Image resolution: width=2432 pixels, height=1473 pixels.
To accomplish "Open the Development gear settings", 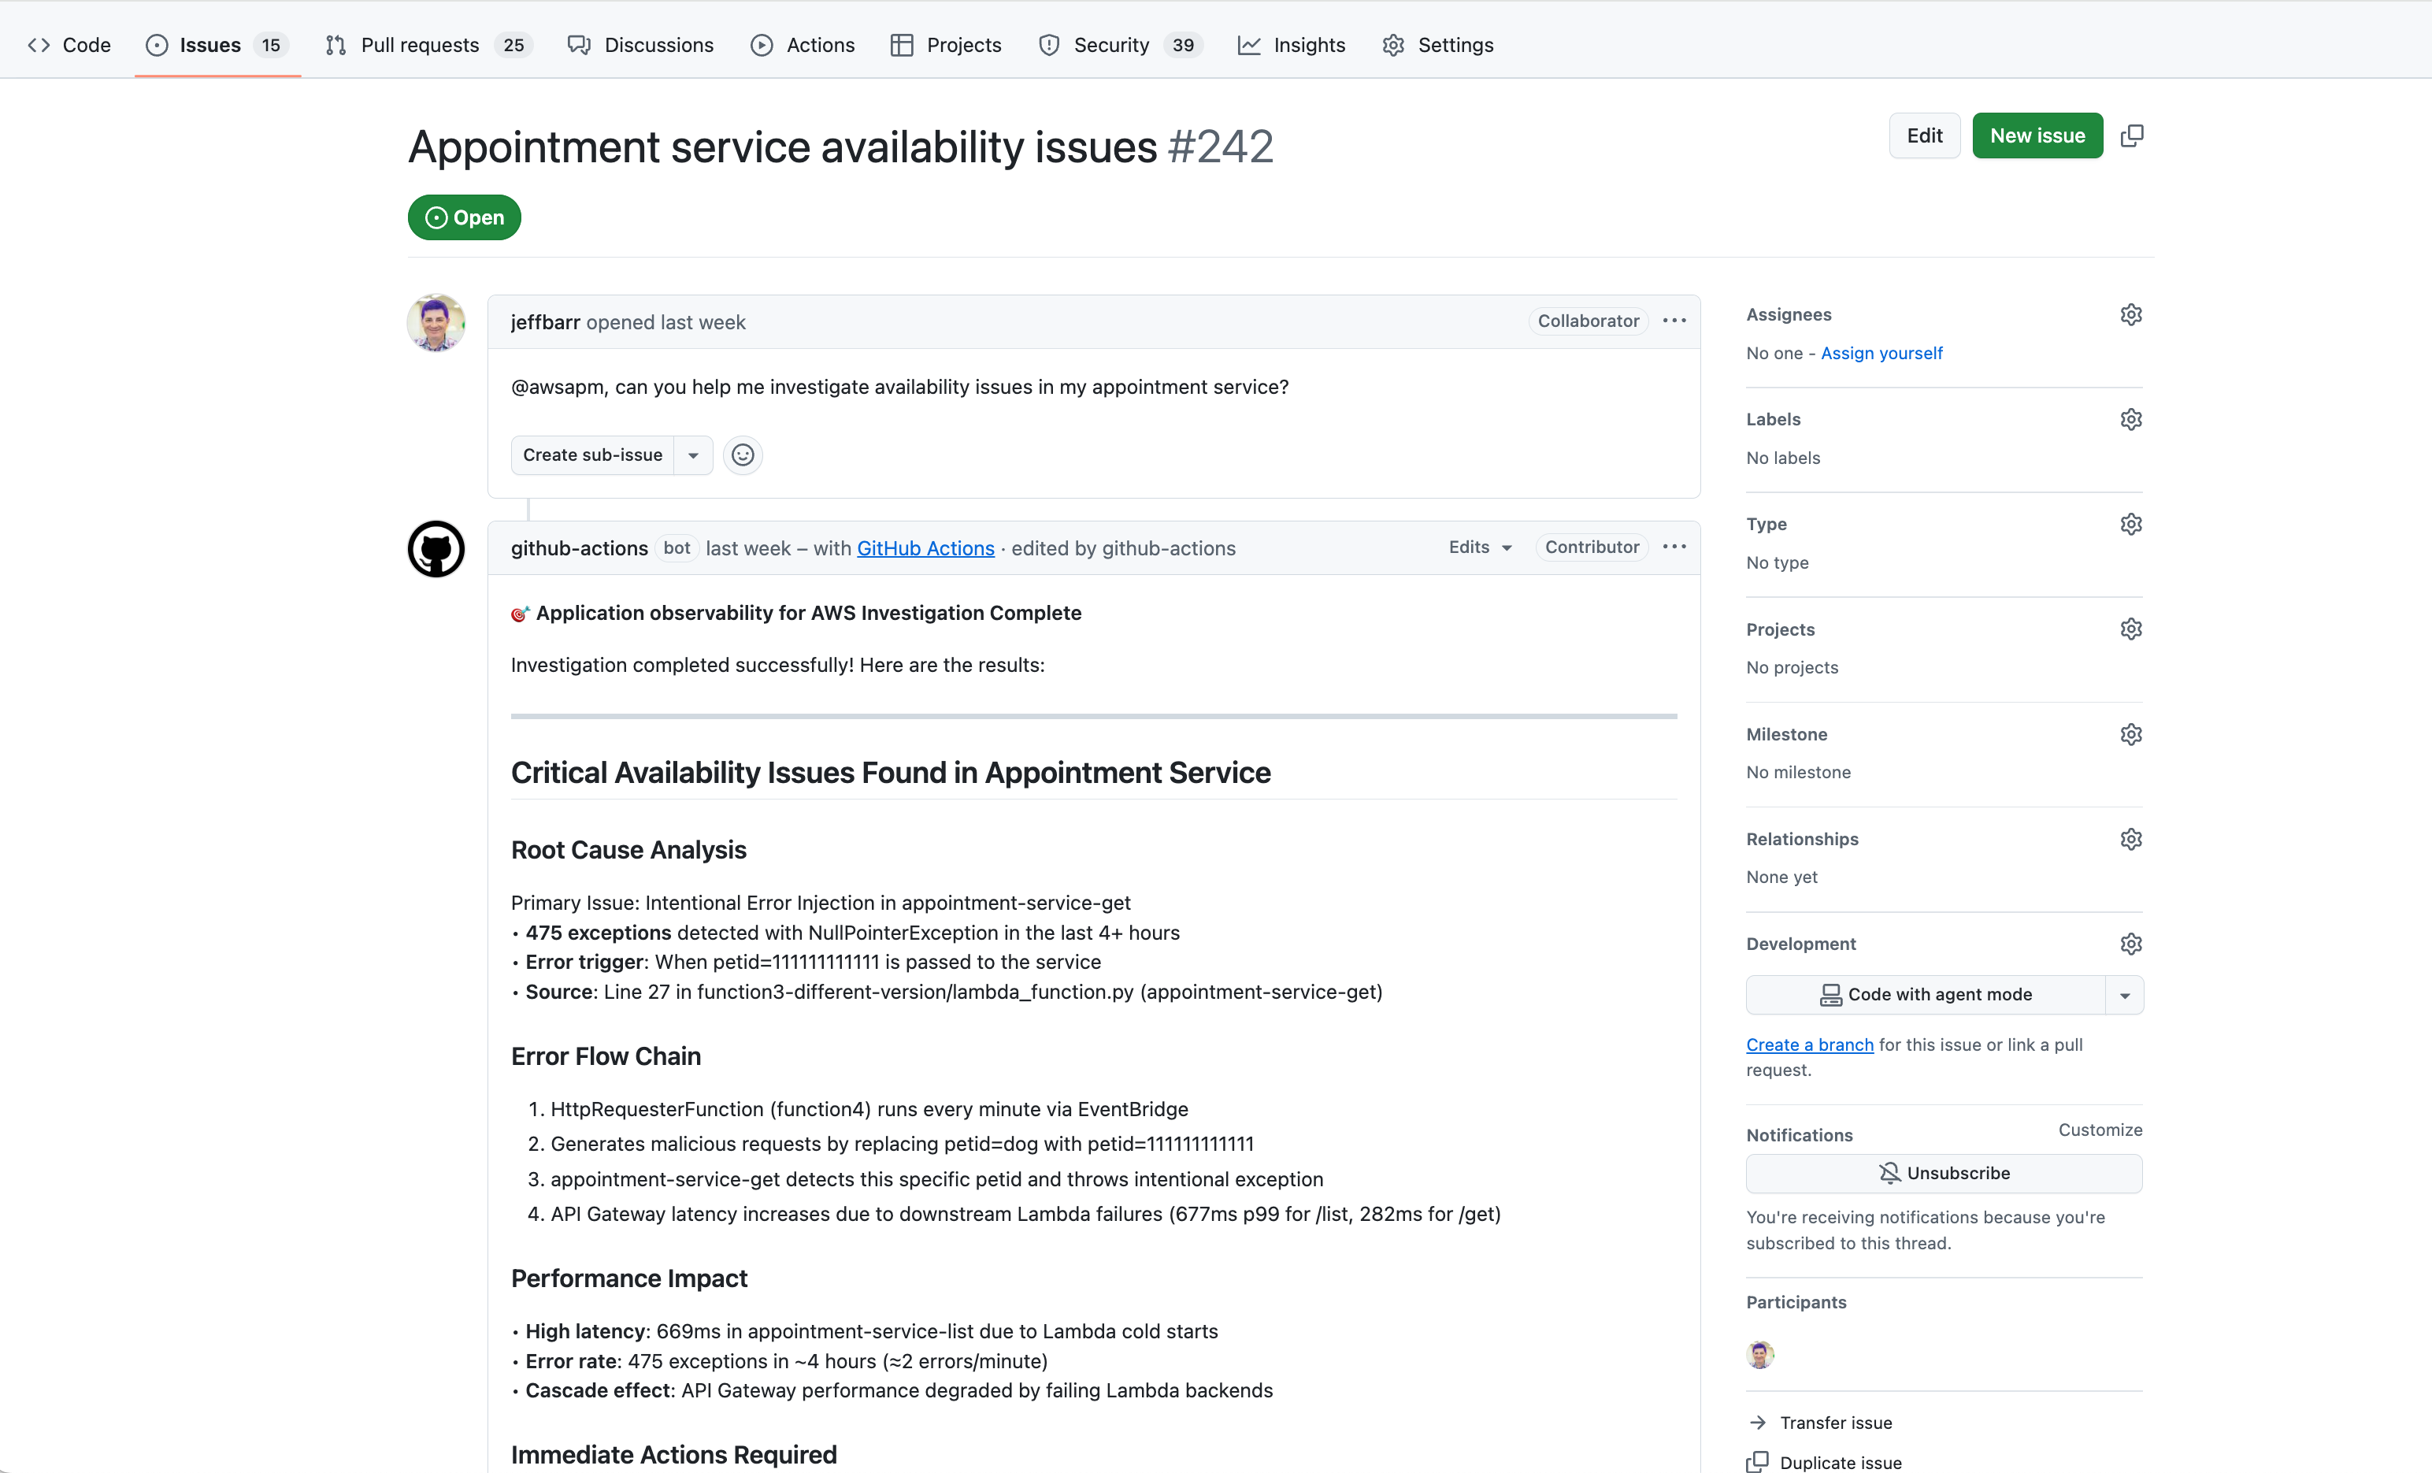I will 2130,944.
